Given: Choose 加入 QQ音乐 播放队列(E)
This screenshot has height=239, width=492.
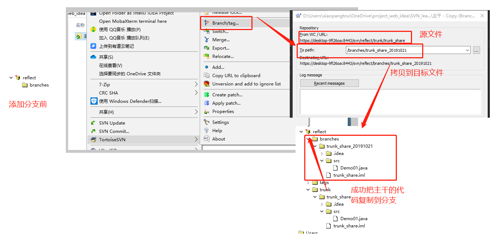Looking at the screenshot, I should (124, 38).
